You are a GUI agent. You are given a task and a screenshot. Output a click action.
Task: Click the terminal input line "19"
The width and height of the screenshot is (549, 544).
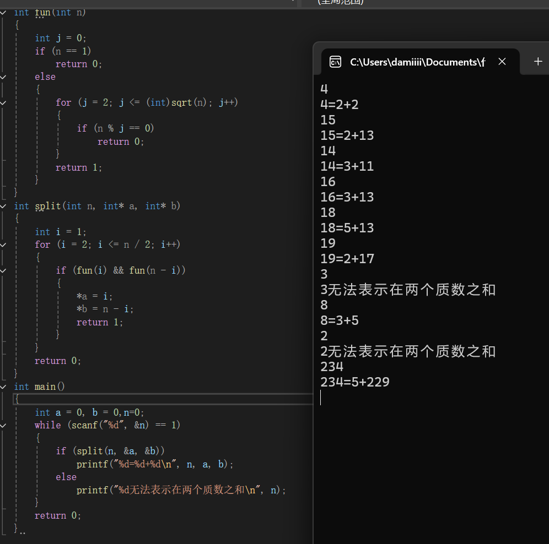[328, 243]
